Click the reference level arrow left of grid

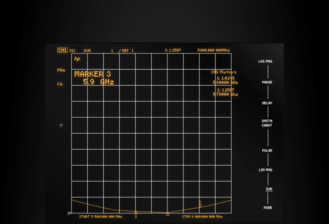point(70,213)
